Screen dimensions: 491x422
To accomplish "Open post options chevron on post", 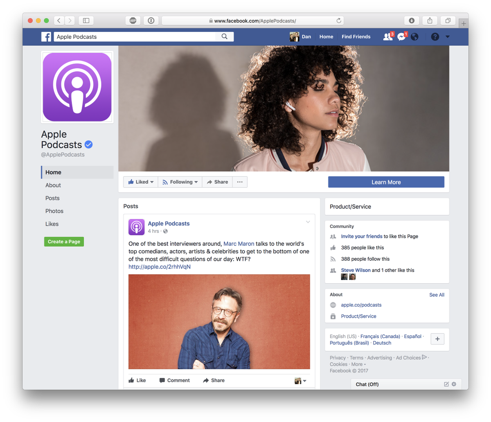I will tap(308, 222).
